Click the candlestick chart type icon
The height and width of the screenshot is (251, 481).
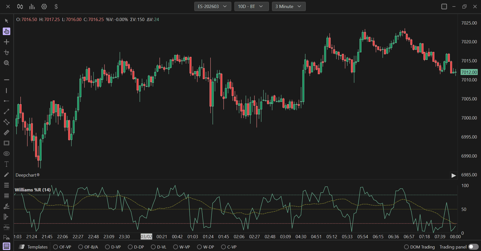click(20, 7)
